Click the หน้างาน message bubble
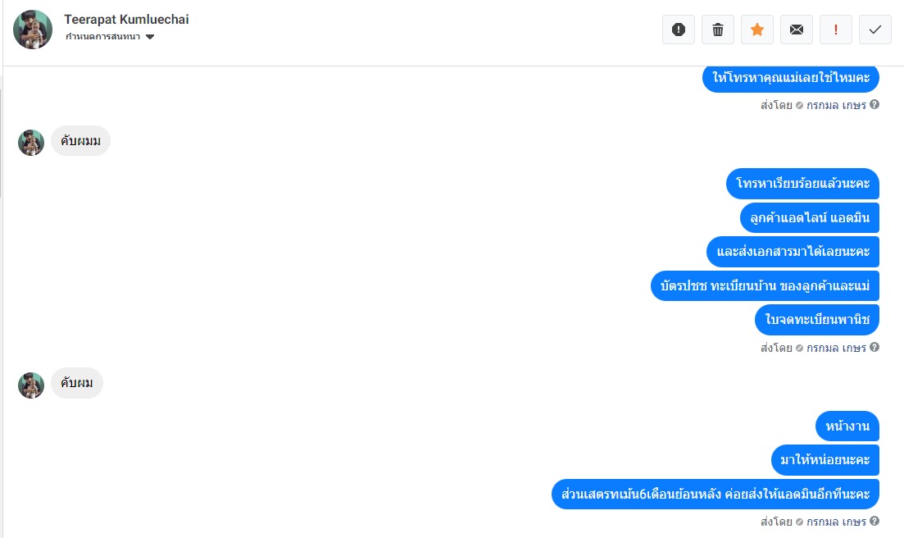 (x=847, y=426)
